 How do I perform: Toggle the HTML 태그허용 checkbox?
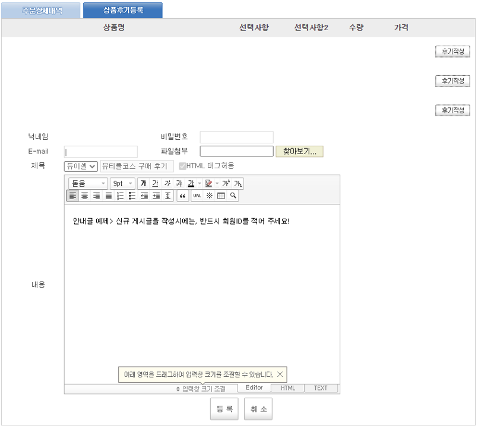pos(183,166)
